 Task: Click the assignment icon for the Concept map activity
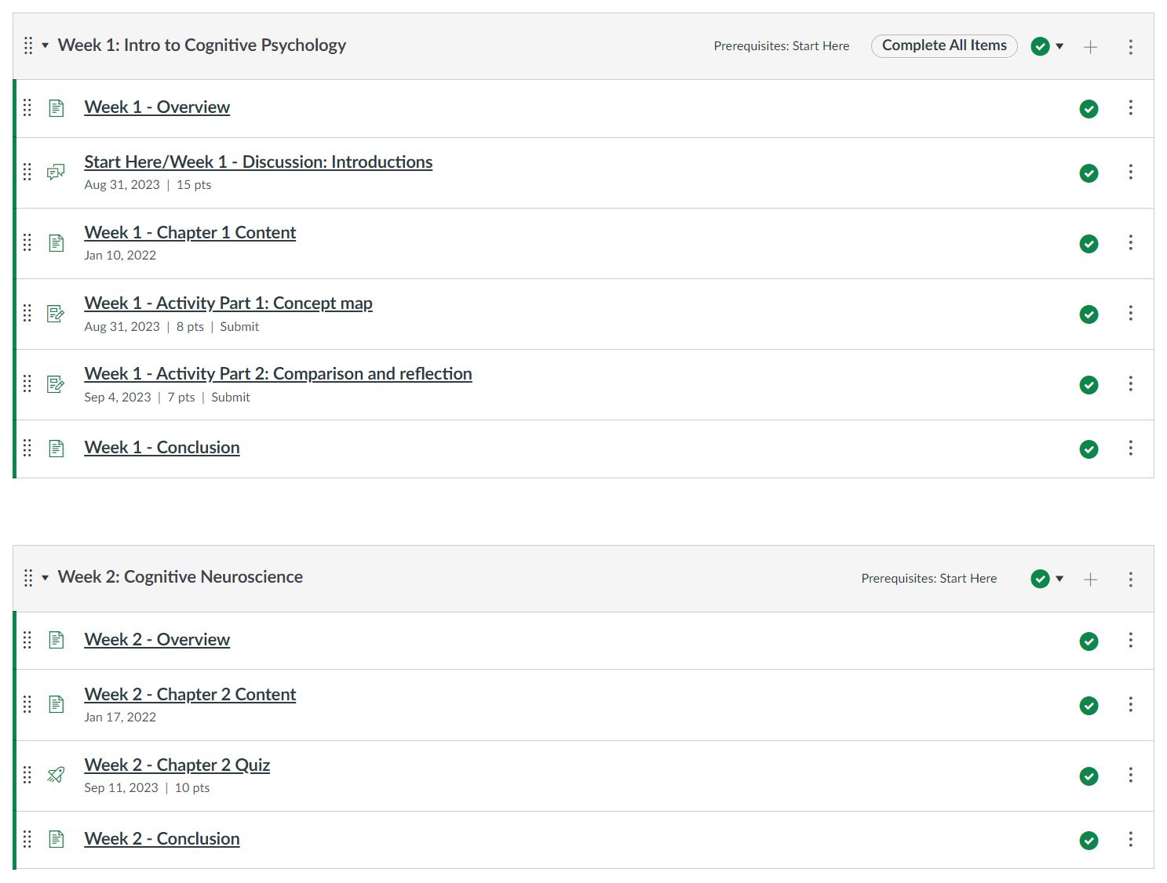(x=56, y=313)
